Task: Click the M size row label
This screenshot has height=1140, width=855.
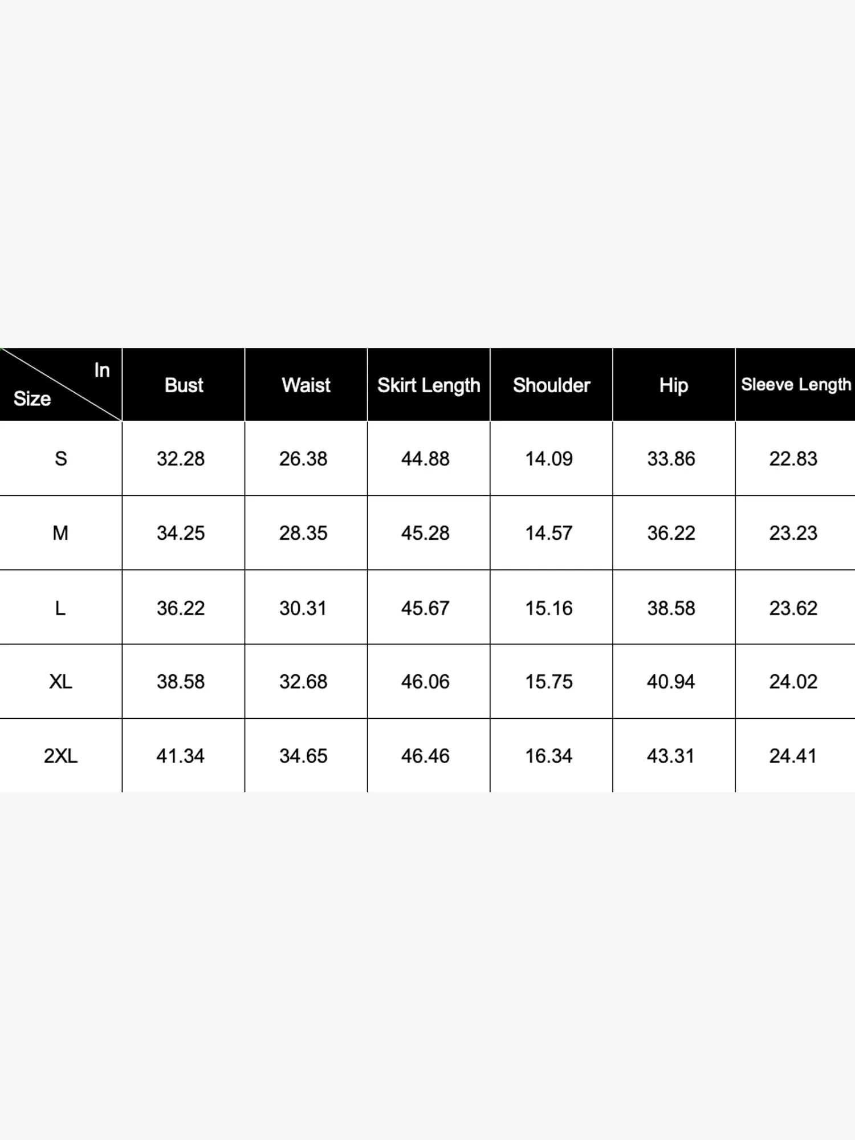Action: click(x=60, y=534)
